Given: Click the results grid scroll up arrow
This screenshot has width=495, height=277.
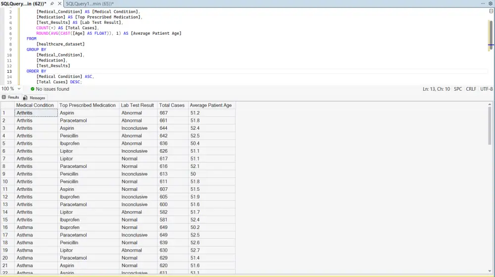Looking at the screenshot, I should coord(490,104).
